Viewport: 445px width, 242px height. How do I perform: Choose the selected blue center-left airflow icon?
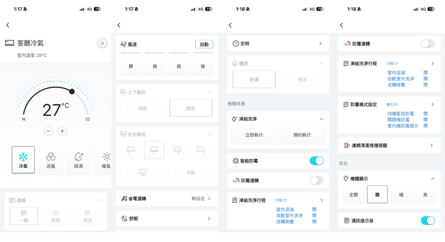tap(154, 150)
